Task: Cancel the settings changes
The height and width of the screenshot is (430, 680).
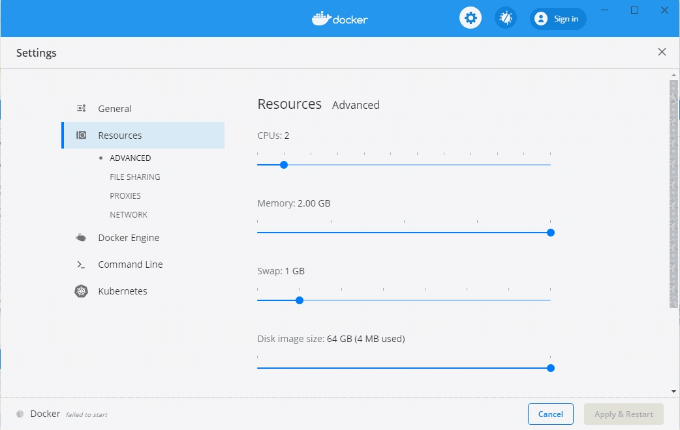Action: coord(550,414)
